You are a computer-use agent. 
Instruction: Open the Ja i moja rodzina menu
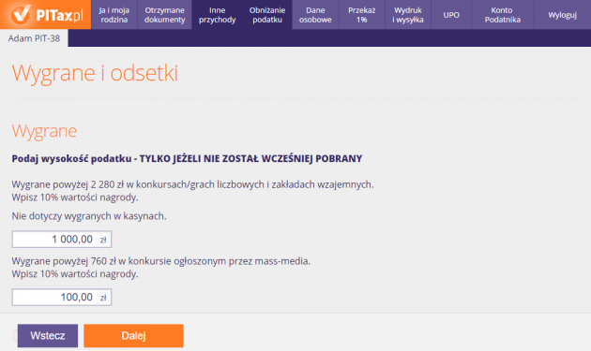point(114,15)
